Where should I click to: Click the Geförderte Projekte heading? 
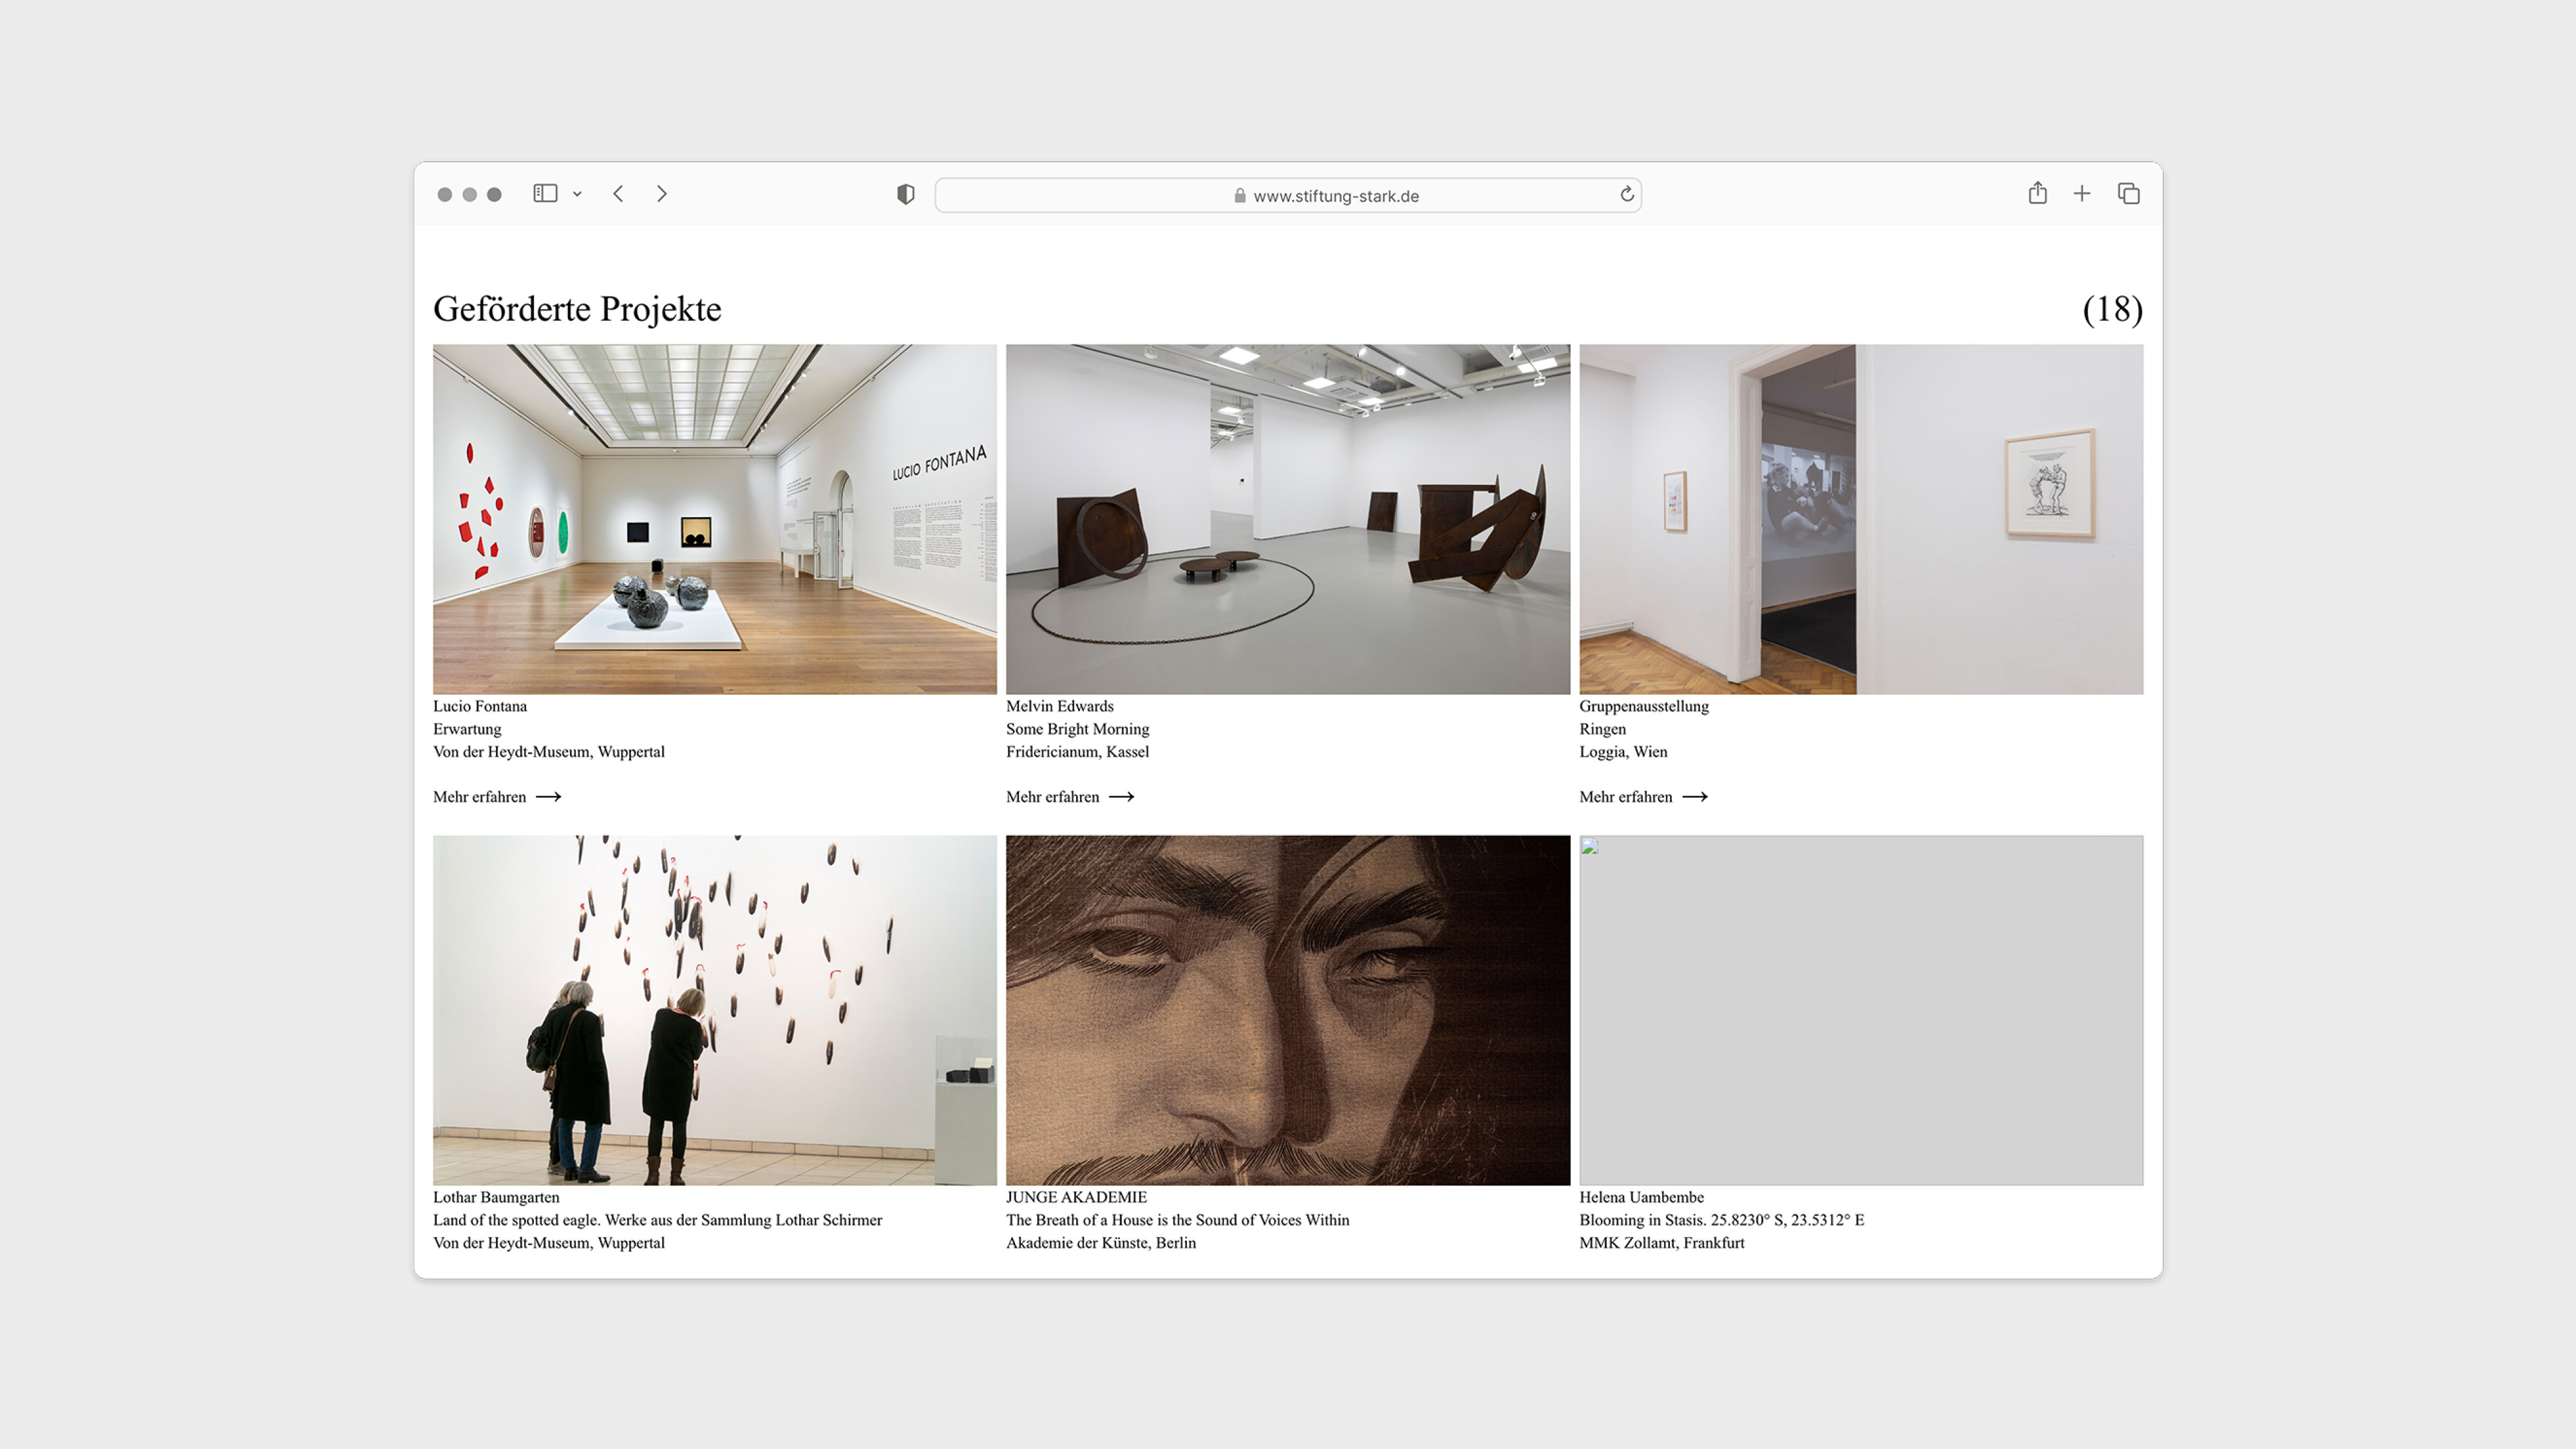(577, 309)
